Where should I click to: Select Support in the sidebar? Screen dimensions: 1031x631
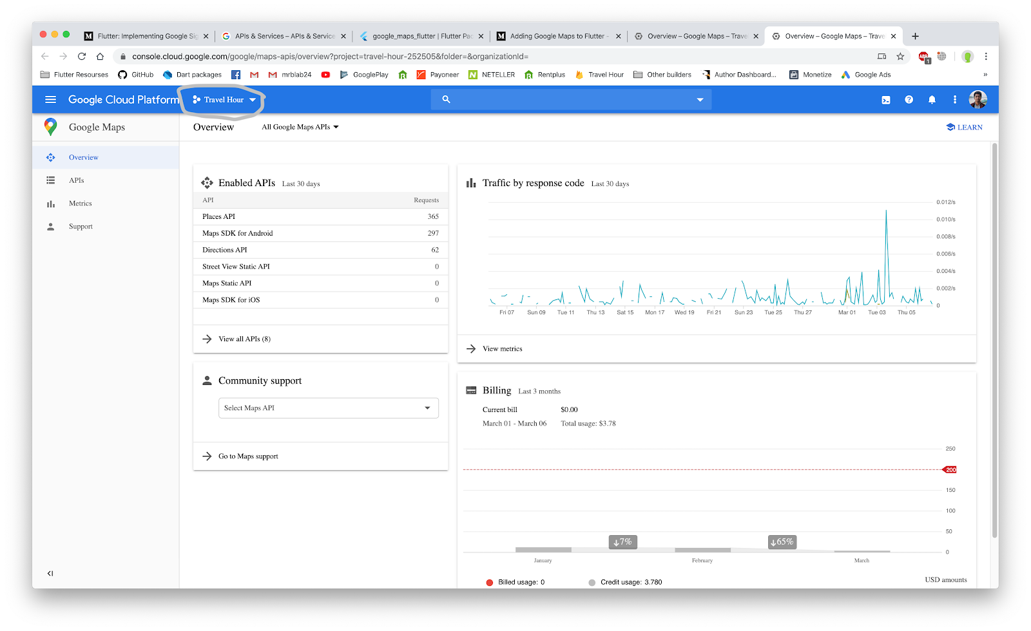[106, 227]
